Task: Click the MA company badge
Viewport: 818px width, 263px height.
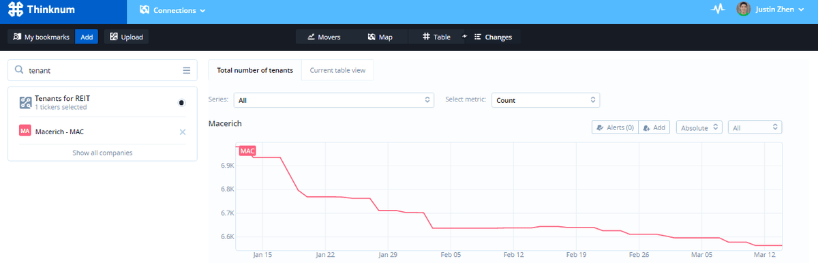Action: click(x=25, y=131)
